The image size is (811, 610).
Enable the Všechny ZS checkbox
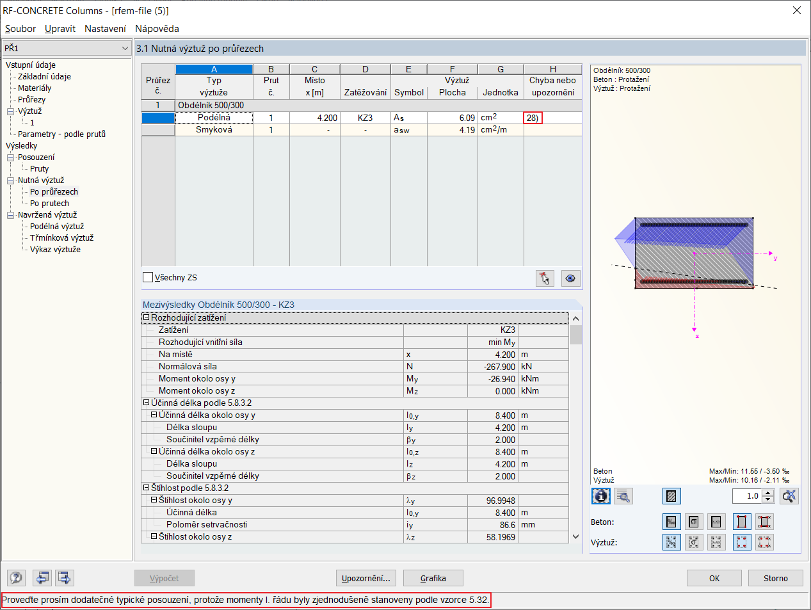click(148, 277)
